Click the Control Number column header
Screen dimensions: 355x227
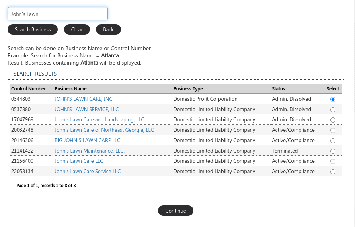(x=29, y=89)
